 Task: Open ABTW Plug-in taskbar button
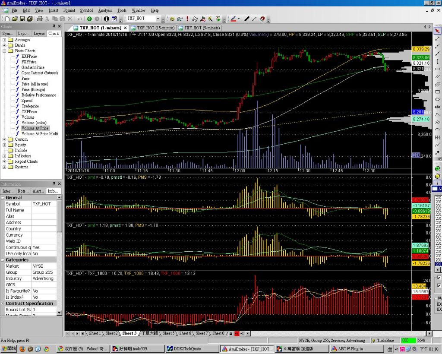pos(357,349)
